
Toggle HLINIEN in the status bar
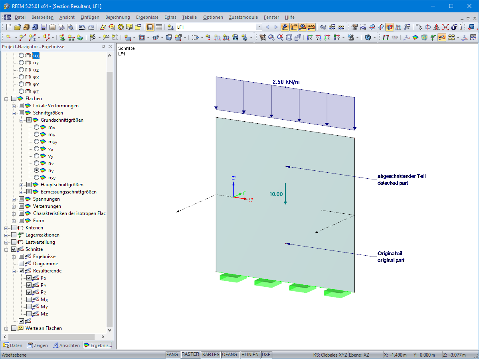[250, 354]
